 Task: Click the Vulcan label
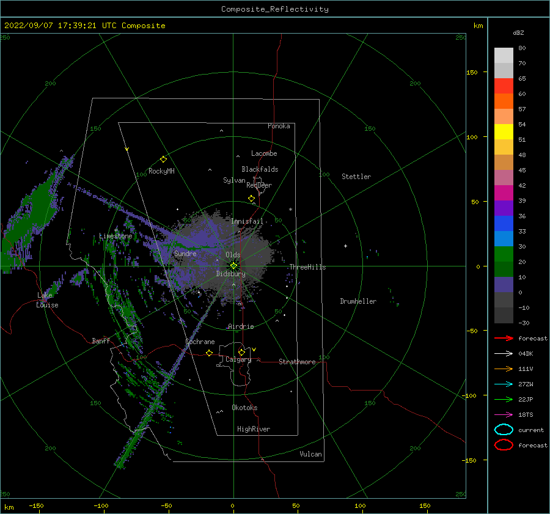[x=311, y=454]
